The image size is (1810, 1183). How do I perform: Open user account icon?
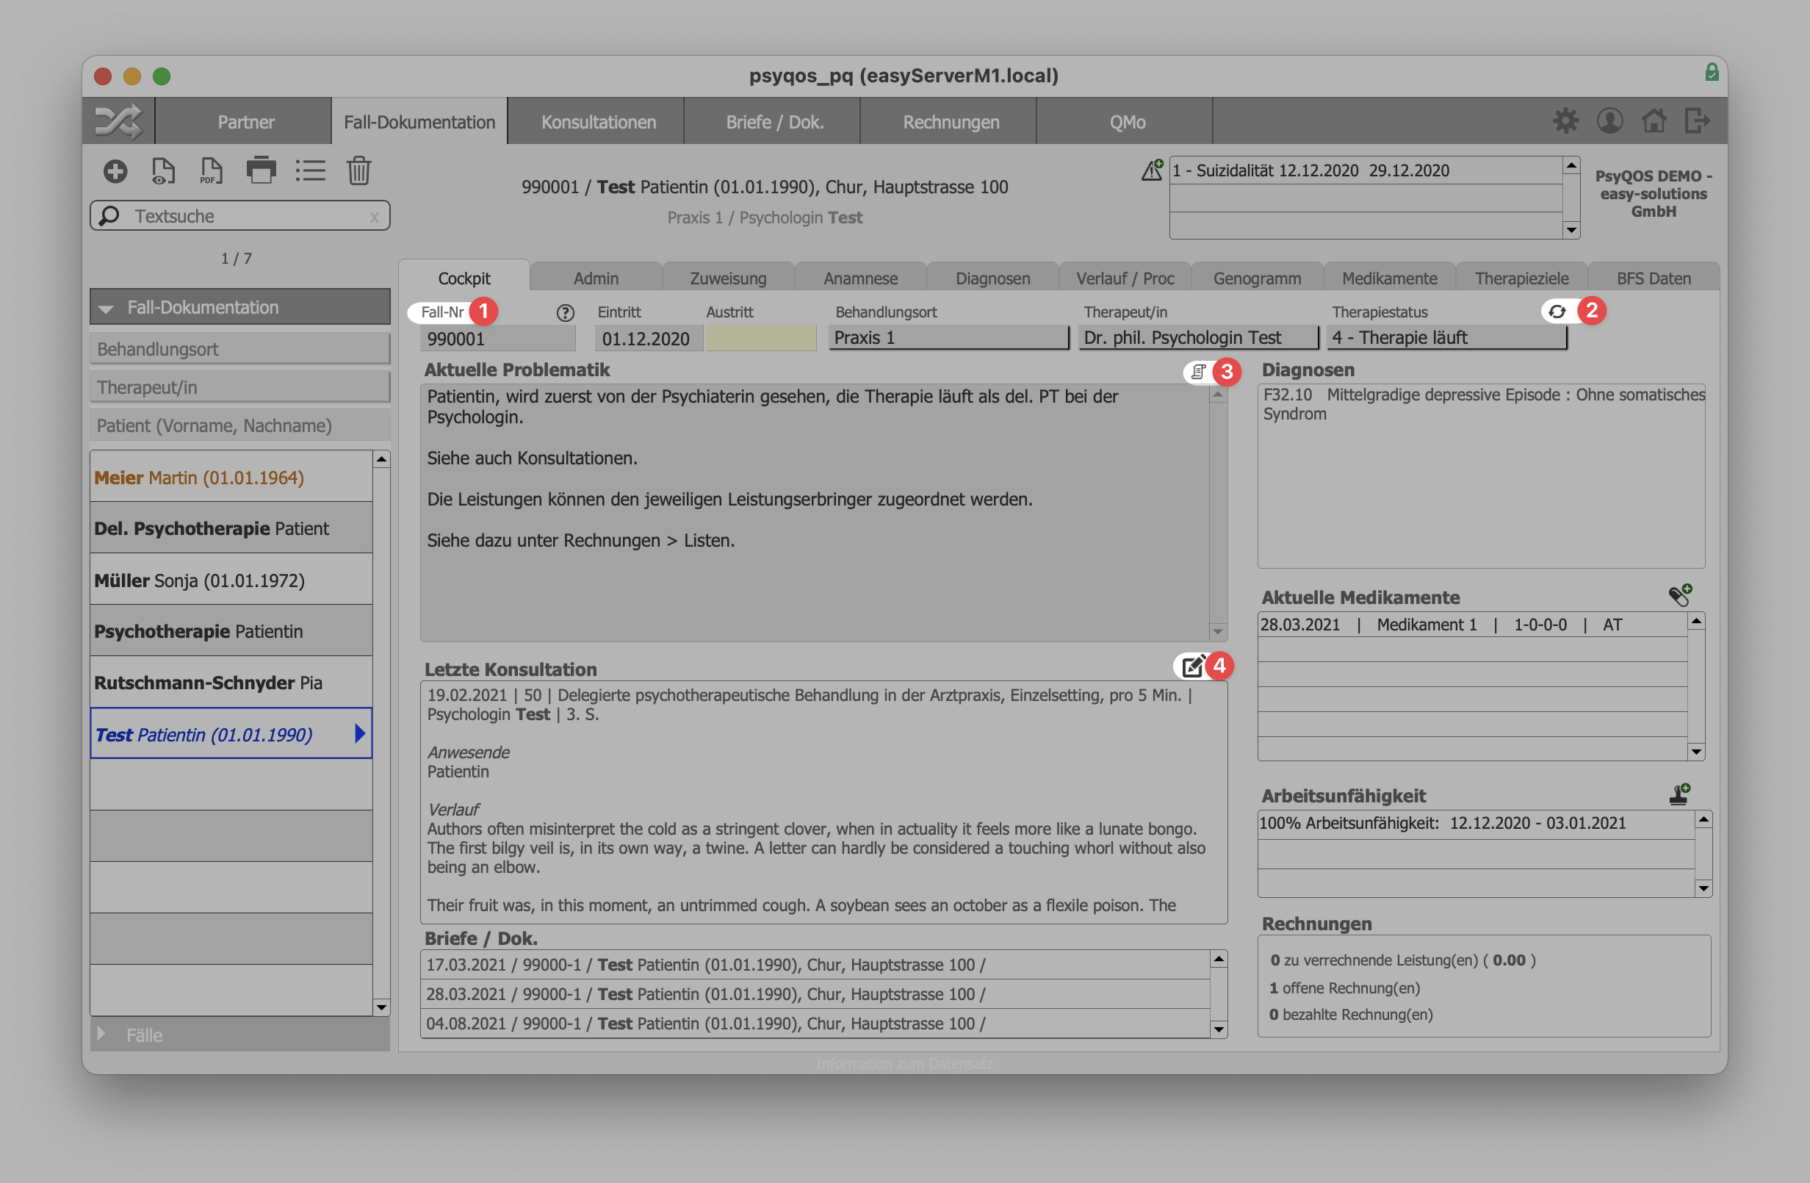point(1609,121)
